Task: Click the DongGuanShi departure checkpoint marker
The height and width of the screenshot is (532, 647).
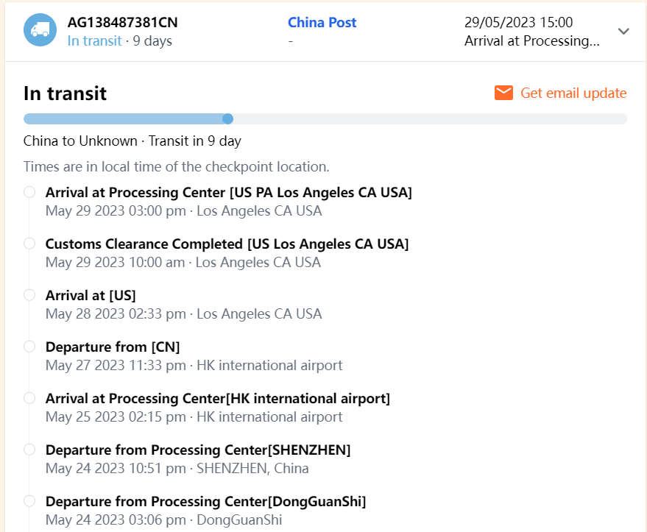Action: (29, 501)
